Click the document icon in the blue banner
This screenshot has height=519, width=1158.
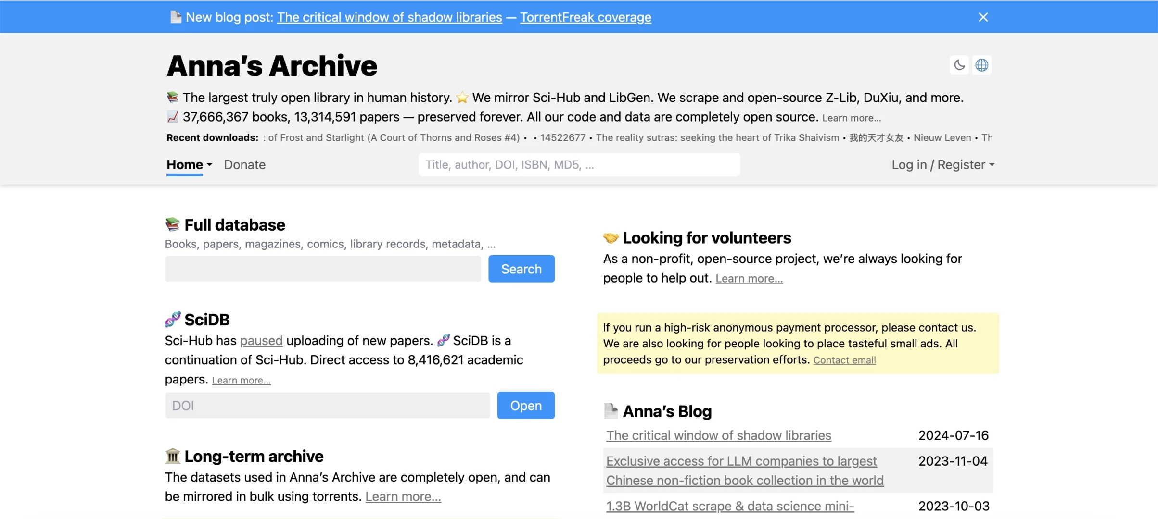pos(176,17)
